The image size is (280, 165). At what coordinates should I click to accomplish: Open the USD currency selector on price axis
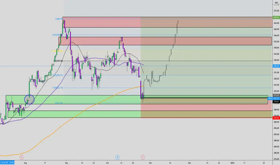coord(276,3)
